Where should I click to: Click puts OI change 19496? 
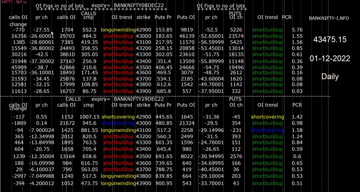click(236, 67)
